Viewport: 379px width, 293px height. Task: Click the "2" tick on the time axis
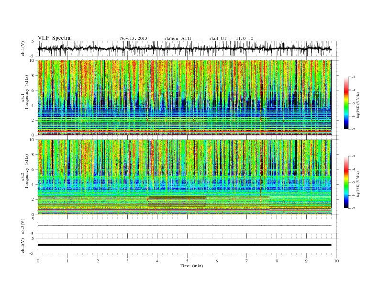tap(98, 261)
